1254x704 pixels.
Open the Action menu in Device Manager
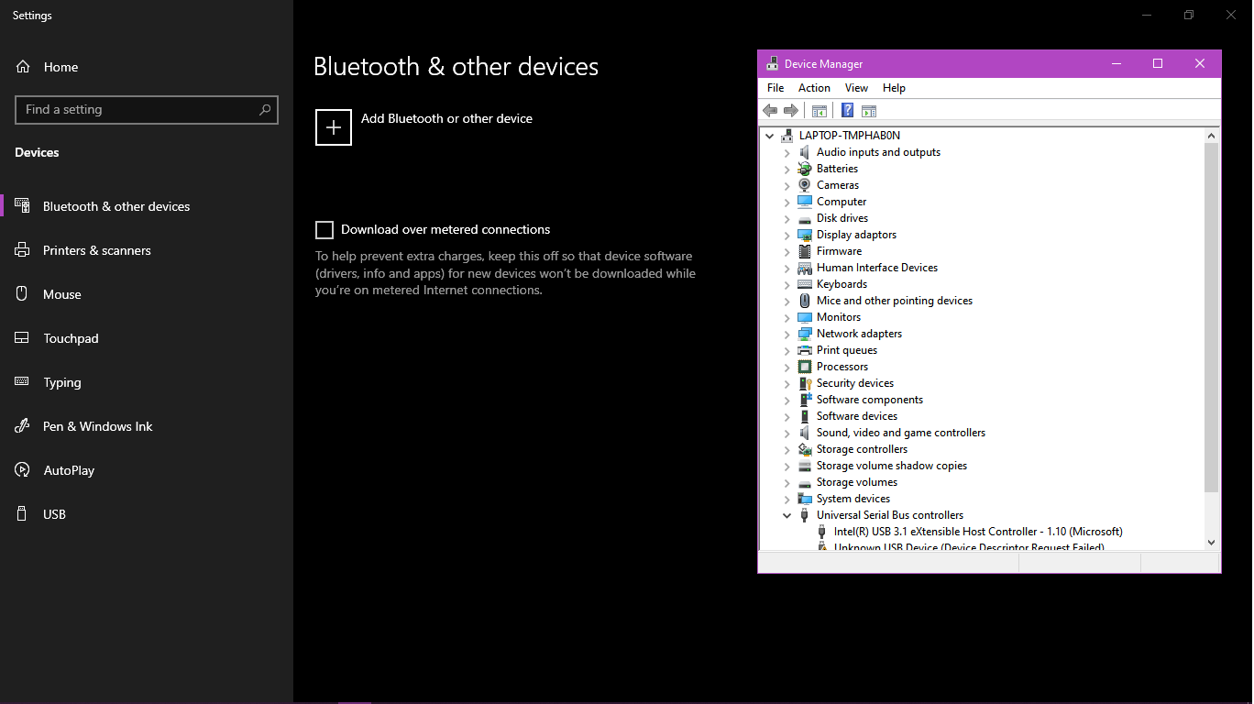coord(813,87)
